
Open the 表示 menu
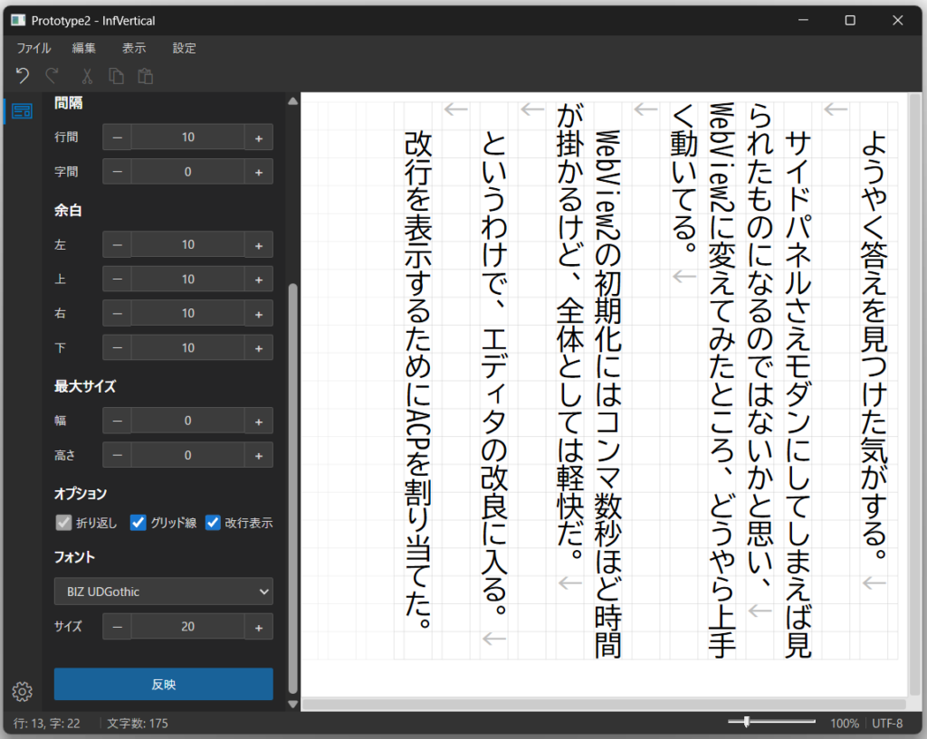pos(134,48)
